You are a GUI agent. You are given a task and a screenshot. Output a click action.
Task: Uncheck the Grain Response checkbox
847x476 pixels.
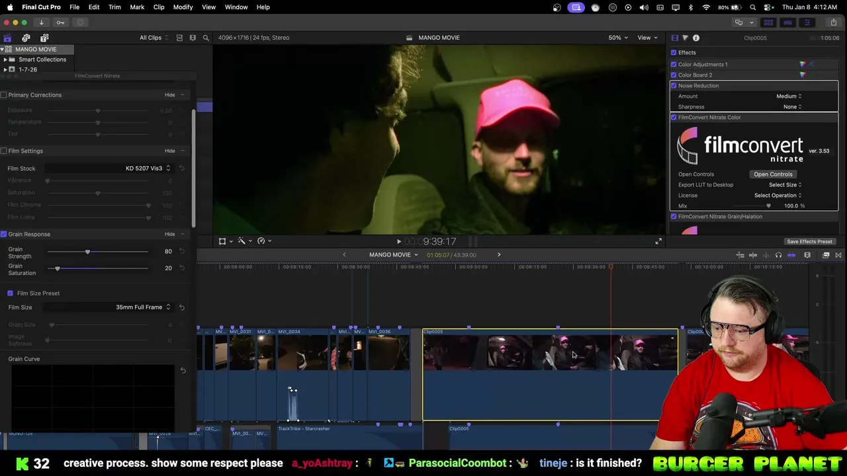[3, 234]
